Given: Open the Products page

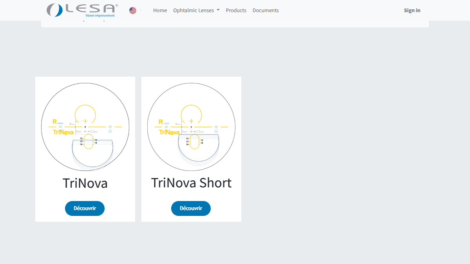Looking at the screenshot, I should [x=236, y=11].
